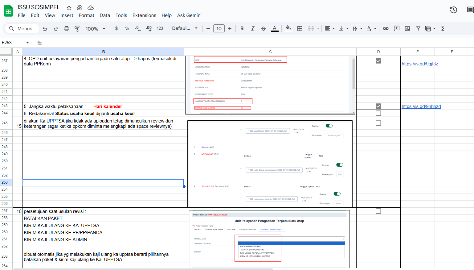Apply bold formatting
Viewport: 474px width, 270px height.
pos(242,28)
